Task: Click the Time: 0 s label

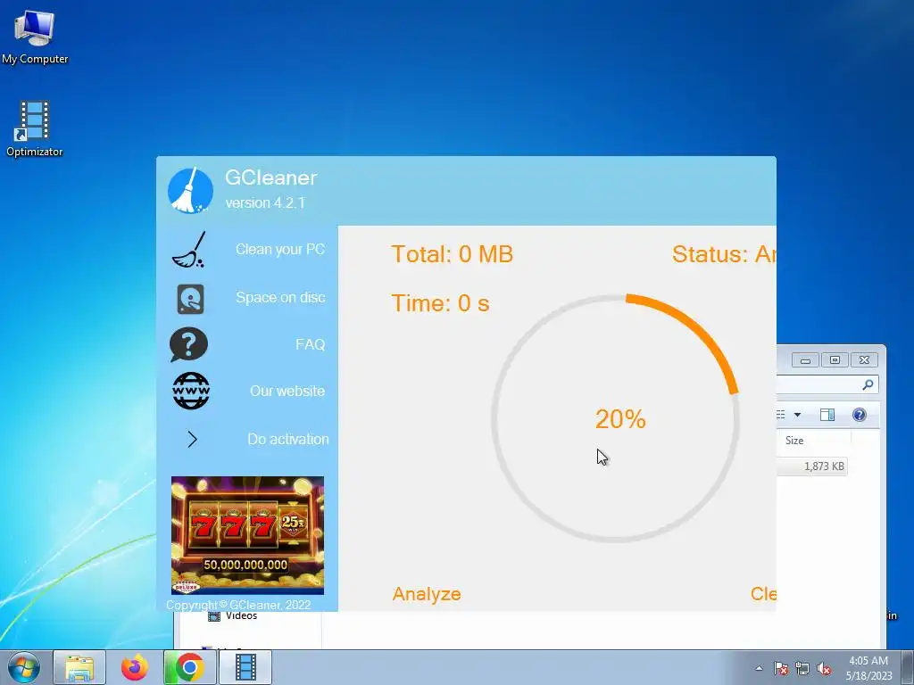Action: pyautogui.click(x=440, y=303)
